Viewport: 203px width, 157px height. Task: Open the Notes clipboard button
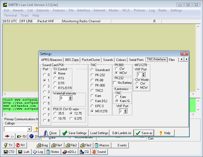coord(53,152)
